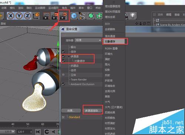Disable the Ambient Occlusion checkbox

(x=64, y=84)
